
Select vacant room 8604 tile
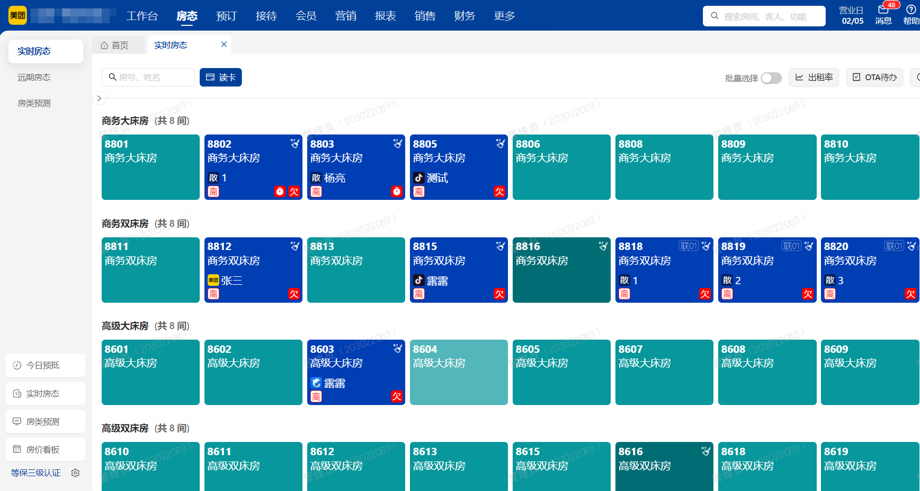click(x=458, y=372)
